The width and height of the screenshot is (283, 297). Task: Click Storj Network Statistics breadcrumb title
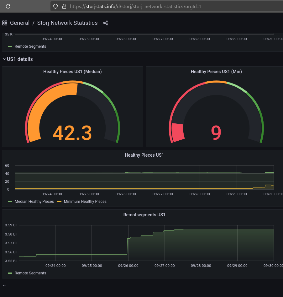(67, 23)
